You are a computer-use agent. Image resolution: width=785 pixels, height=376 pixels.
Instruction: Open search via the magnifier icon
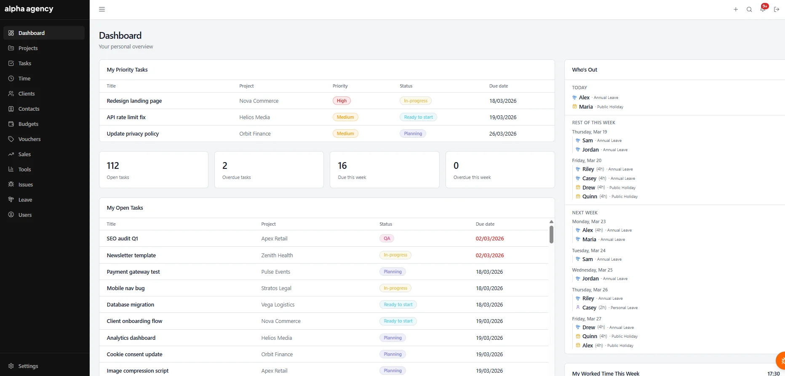749,9
